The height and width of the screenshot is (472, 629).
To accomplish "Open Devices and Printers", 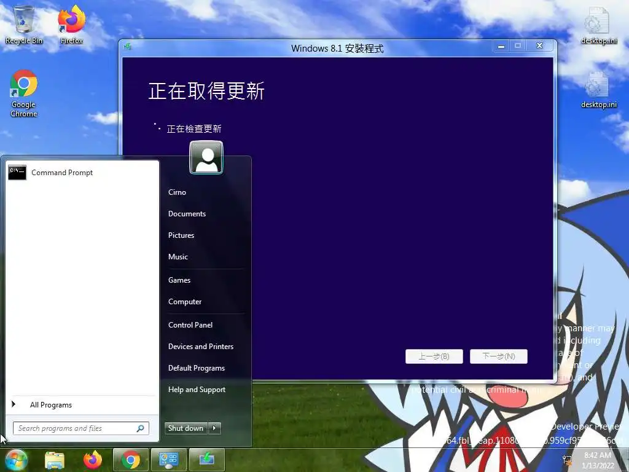I will point(201,347).
